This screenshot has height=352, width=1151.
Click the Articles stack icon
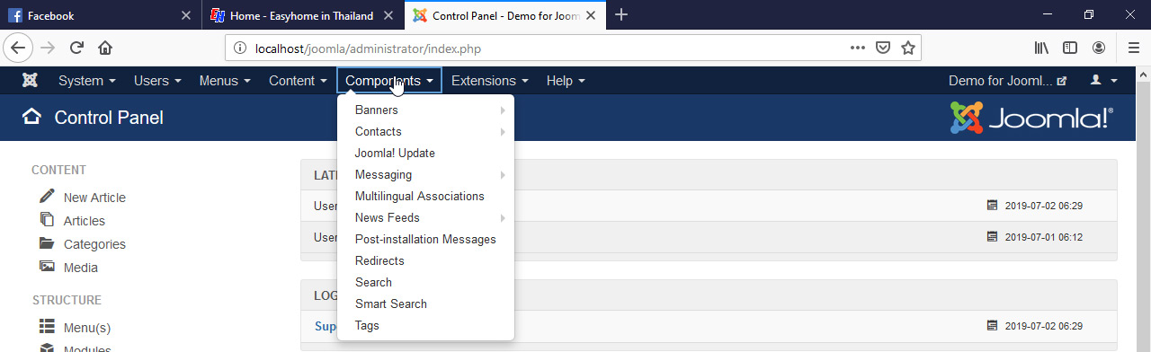pos(47,219)
